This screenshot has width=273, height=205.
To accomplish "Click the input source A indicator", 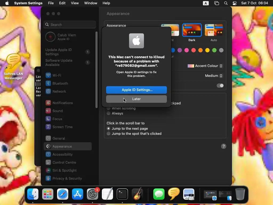I will tap(206, 3).
